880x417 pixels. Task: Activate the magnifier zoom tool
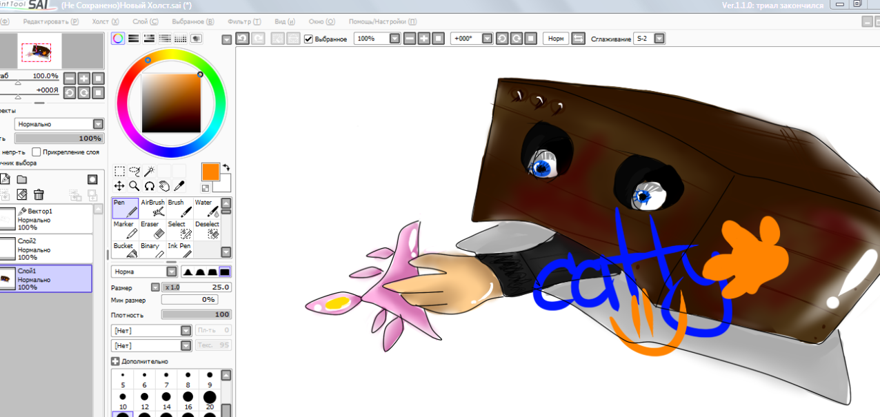pyautogui.click(x=134, y=186)
